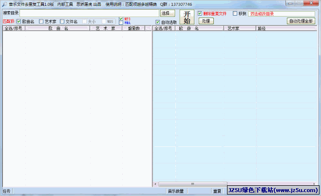Minimize the window

[x=290, y=3]
